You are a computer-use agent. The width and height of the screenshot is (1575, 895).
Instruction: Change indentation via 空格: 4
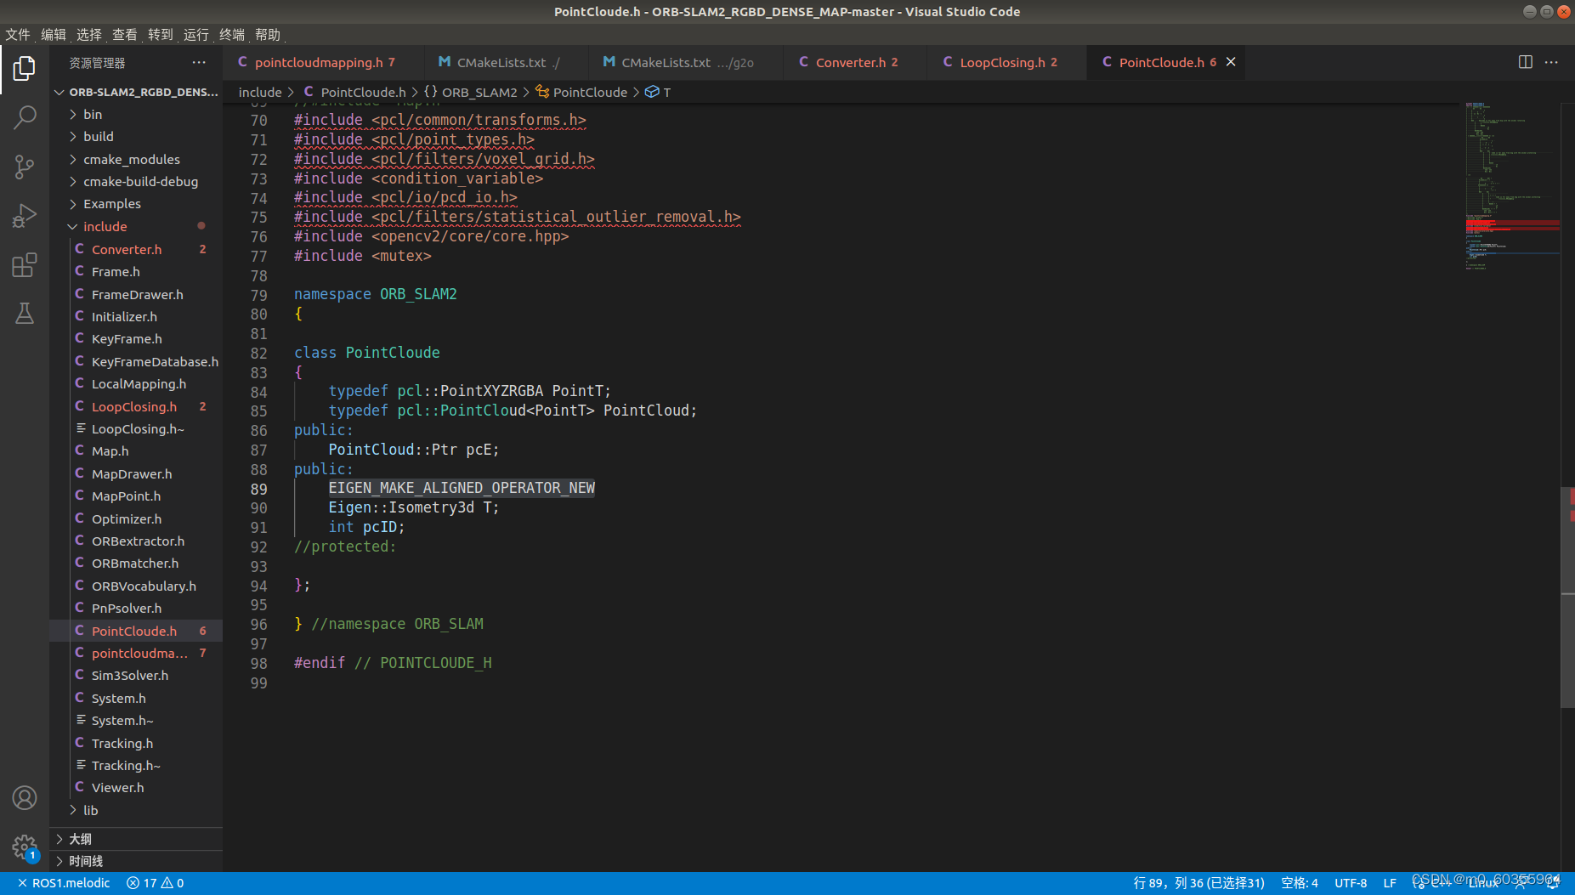coord(1300,883)
